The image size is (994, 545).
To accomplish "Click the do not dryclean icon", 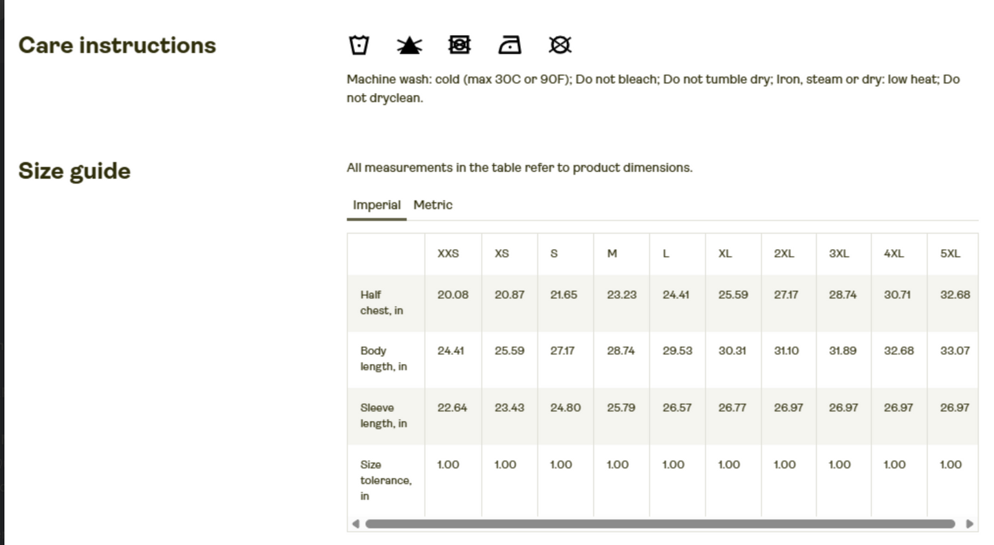I will pos(560,45).
